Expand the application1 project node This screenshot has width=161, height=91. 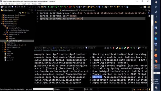pos(1,21)
